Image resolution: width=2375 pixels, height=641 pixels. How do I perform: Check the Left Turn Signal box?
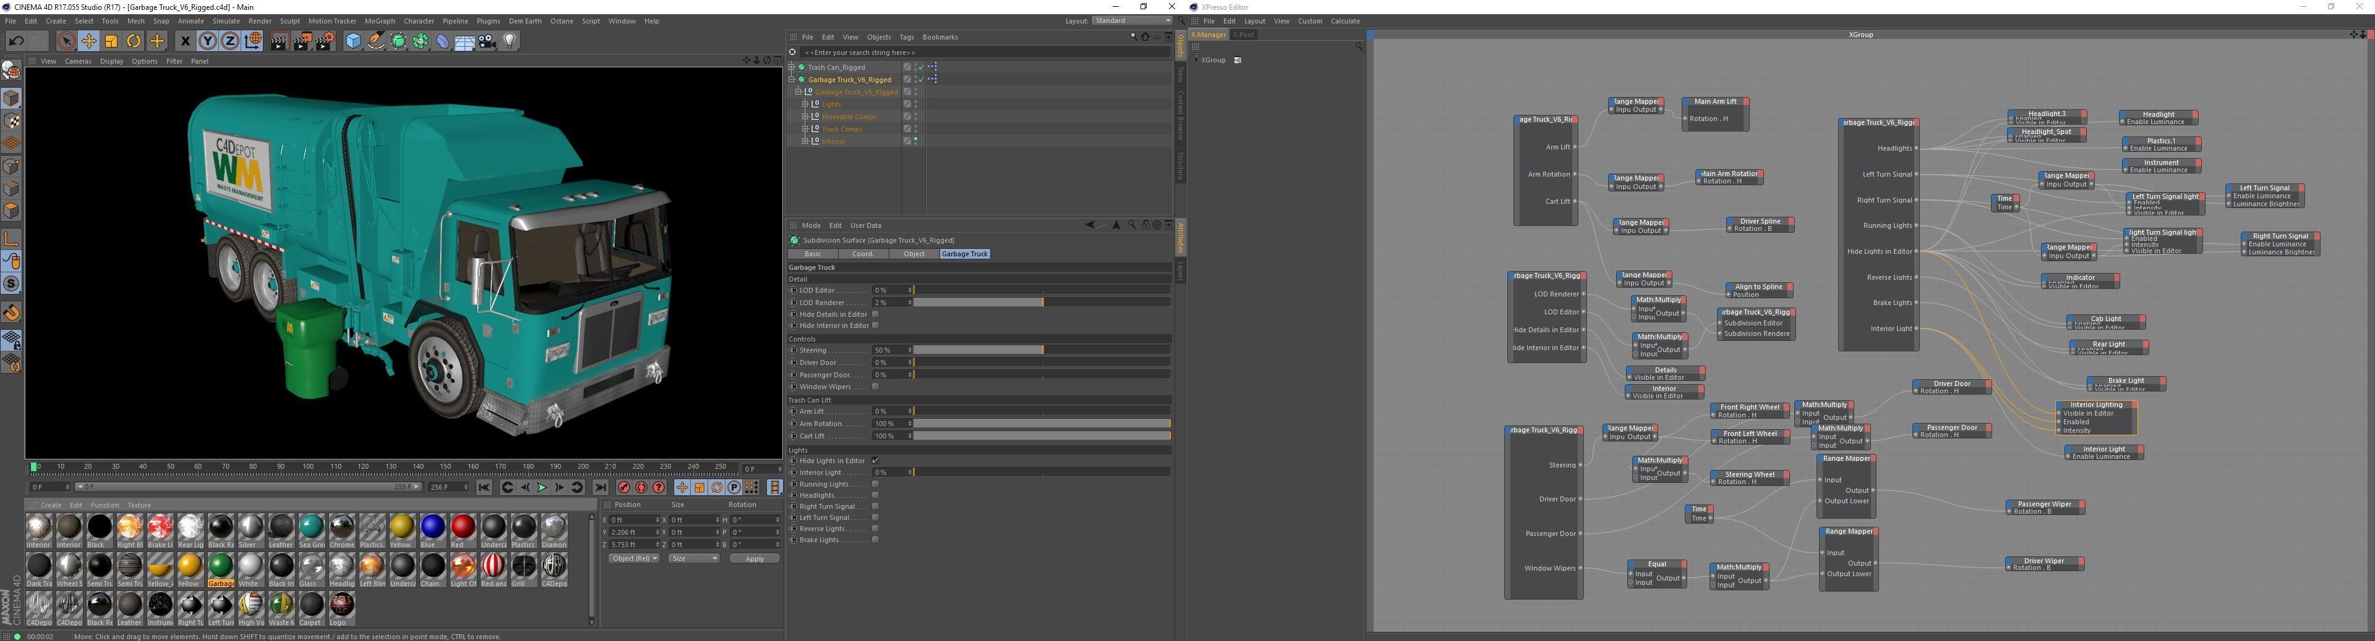point(875,517)
